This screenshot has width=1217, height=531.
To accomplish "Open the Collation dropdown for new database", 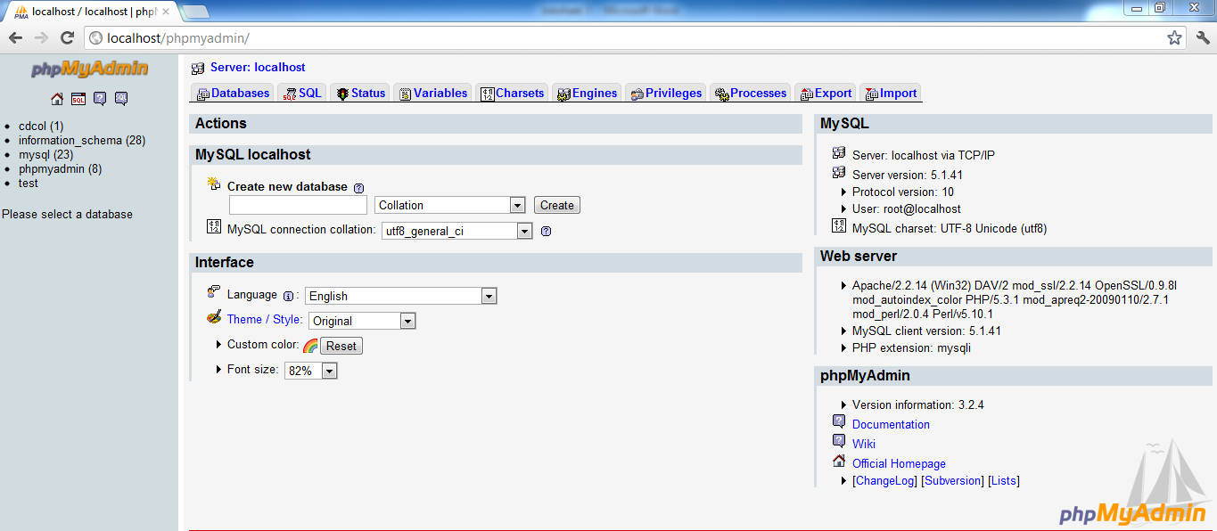I will tap(450, 205).
